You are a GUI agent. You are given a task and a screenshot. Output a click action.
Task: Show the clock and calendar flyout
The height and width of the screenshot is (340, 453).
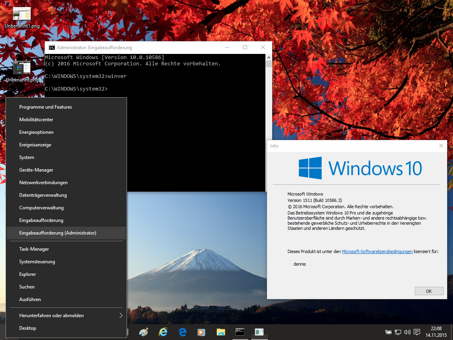[436, 332]
